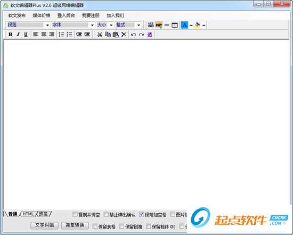
Task: Switch to the 预览 preview tab
Action: tap(43, 214)
